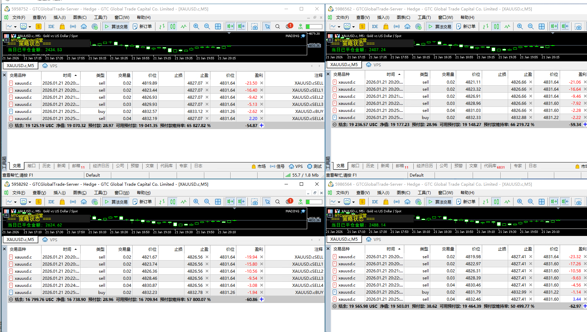Zoom in the chart in window 5986564
Screen dimensions: 587x332
pos(520,202)
